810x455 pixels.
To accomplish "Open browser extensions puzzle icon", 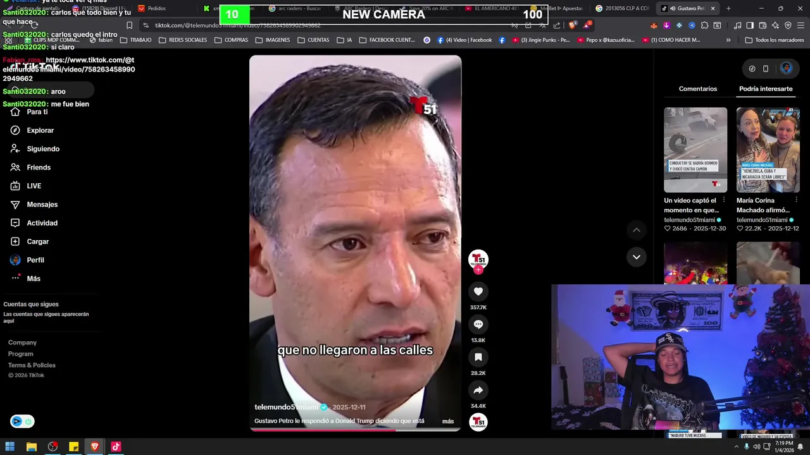I will click(704, 25).
